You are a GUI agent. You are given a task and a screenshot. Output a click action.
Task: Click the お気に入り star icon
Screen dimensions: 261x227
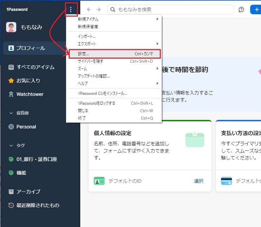(x=11, y=81)
